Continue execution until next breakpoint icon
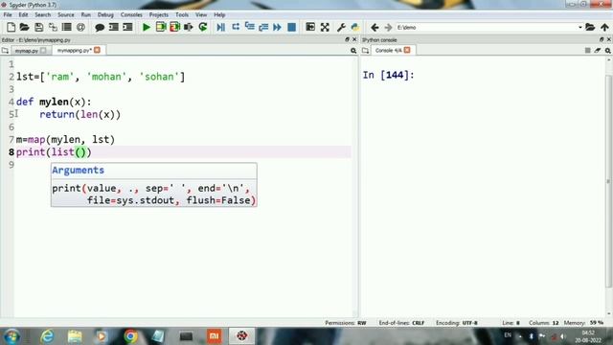 click(x=277, y=27)
